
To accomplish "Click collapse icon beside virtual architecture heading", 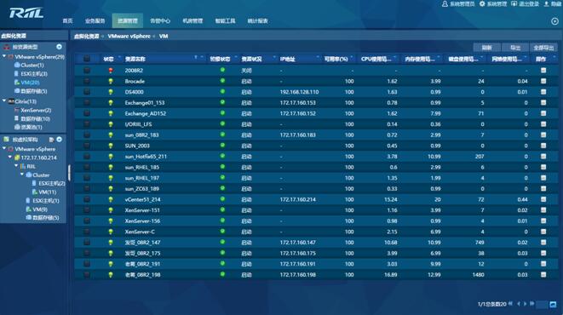I will click(x=60, y=140).
